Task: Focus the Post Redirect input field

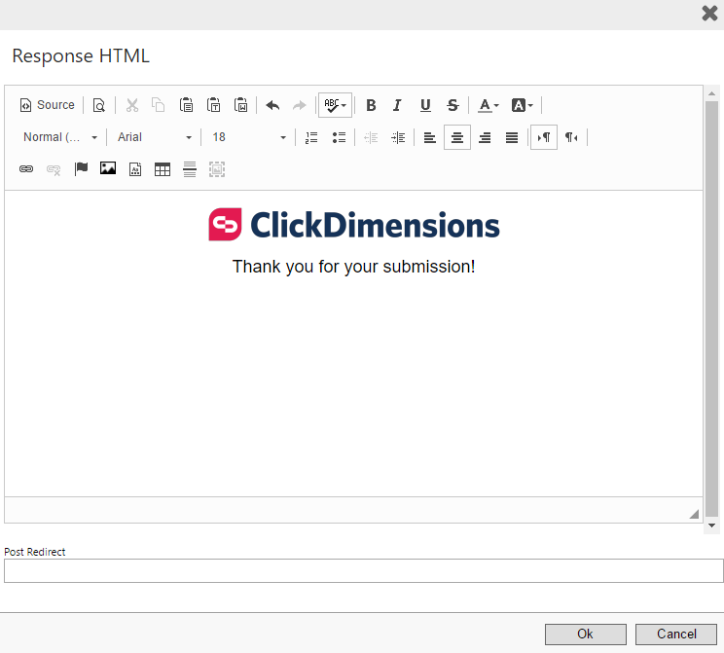Action: 363,571
